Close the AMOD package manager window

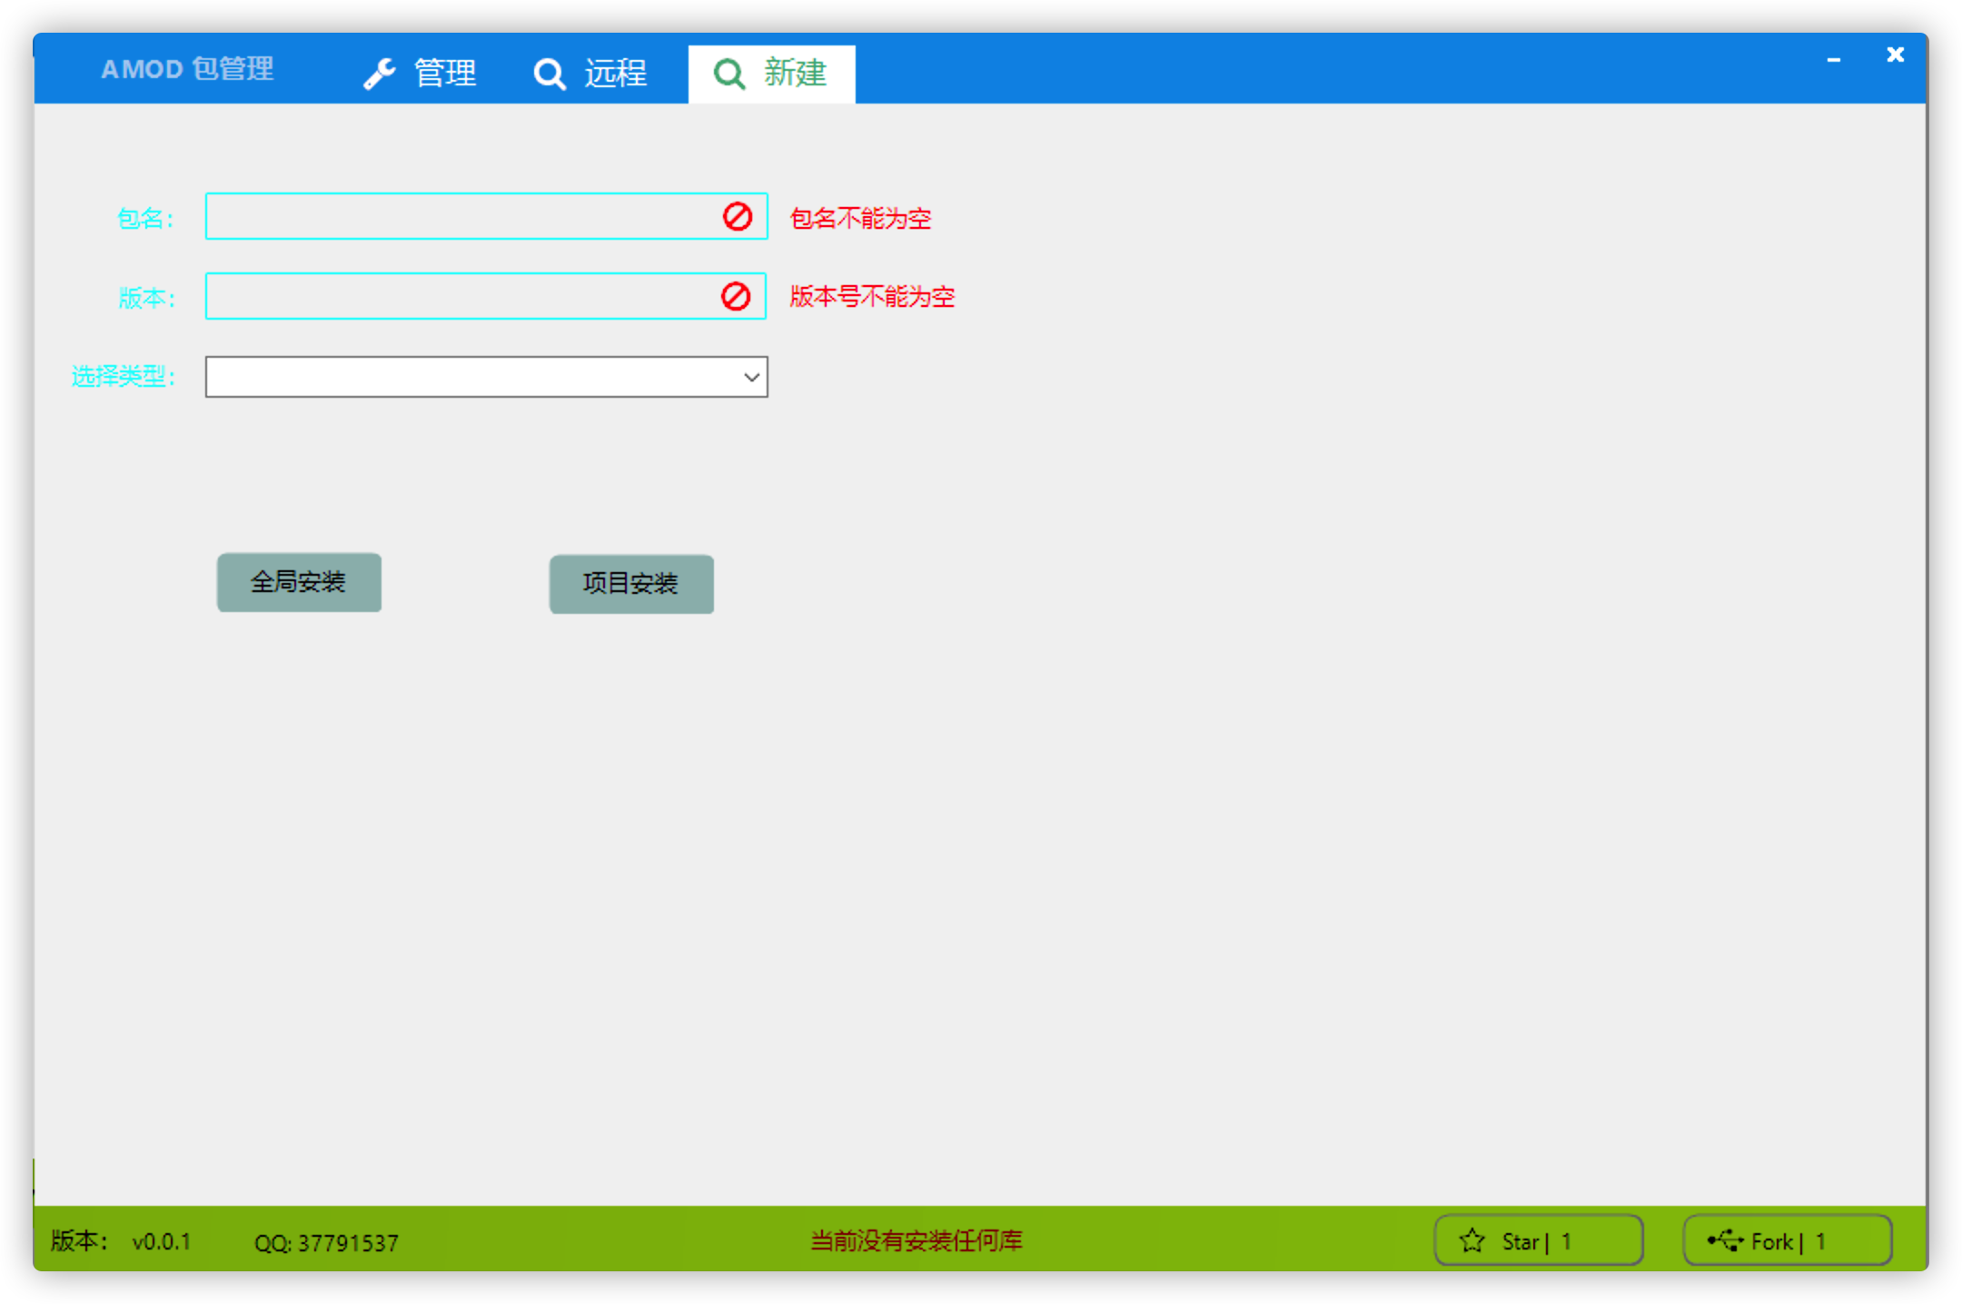coord(1895,54)
